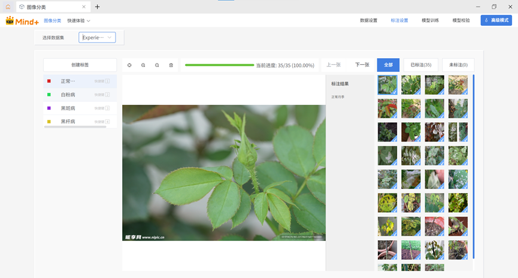Click the trash delete icon

[x=171, y=65]
